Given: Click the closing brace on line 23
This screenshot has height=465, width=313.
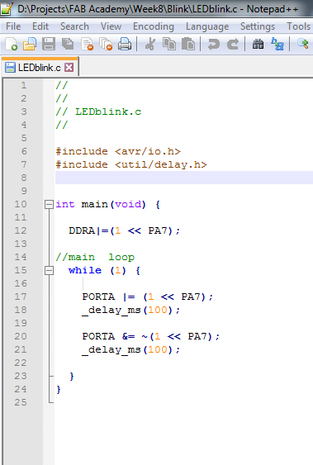Looking at the screenshot, I should point(71,377).
